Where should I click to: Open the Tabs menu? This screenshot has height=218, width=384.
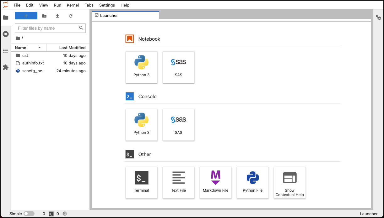[x=89, y=5]
